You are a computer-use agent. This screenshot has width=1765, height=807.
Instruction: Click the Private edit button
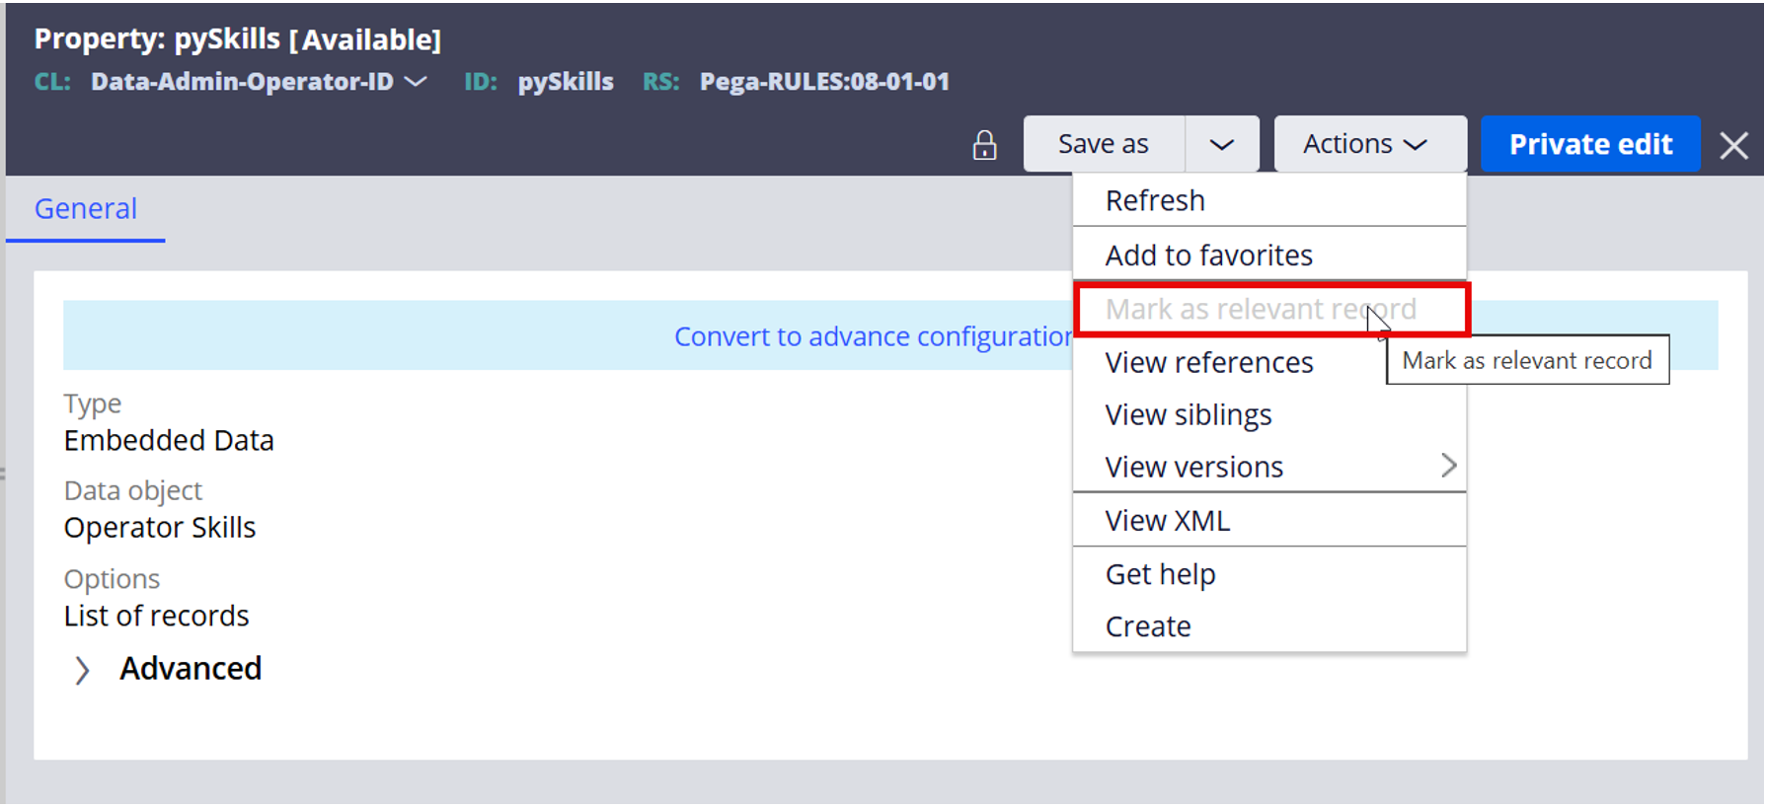click(1589, 145)
